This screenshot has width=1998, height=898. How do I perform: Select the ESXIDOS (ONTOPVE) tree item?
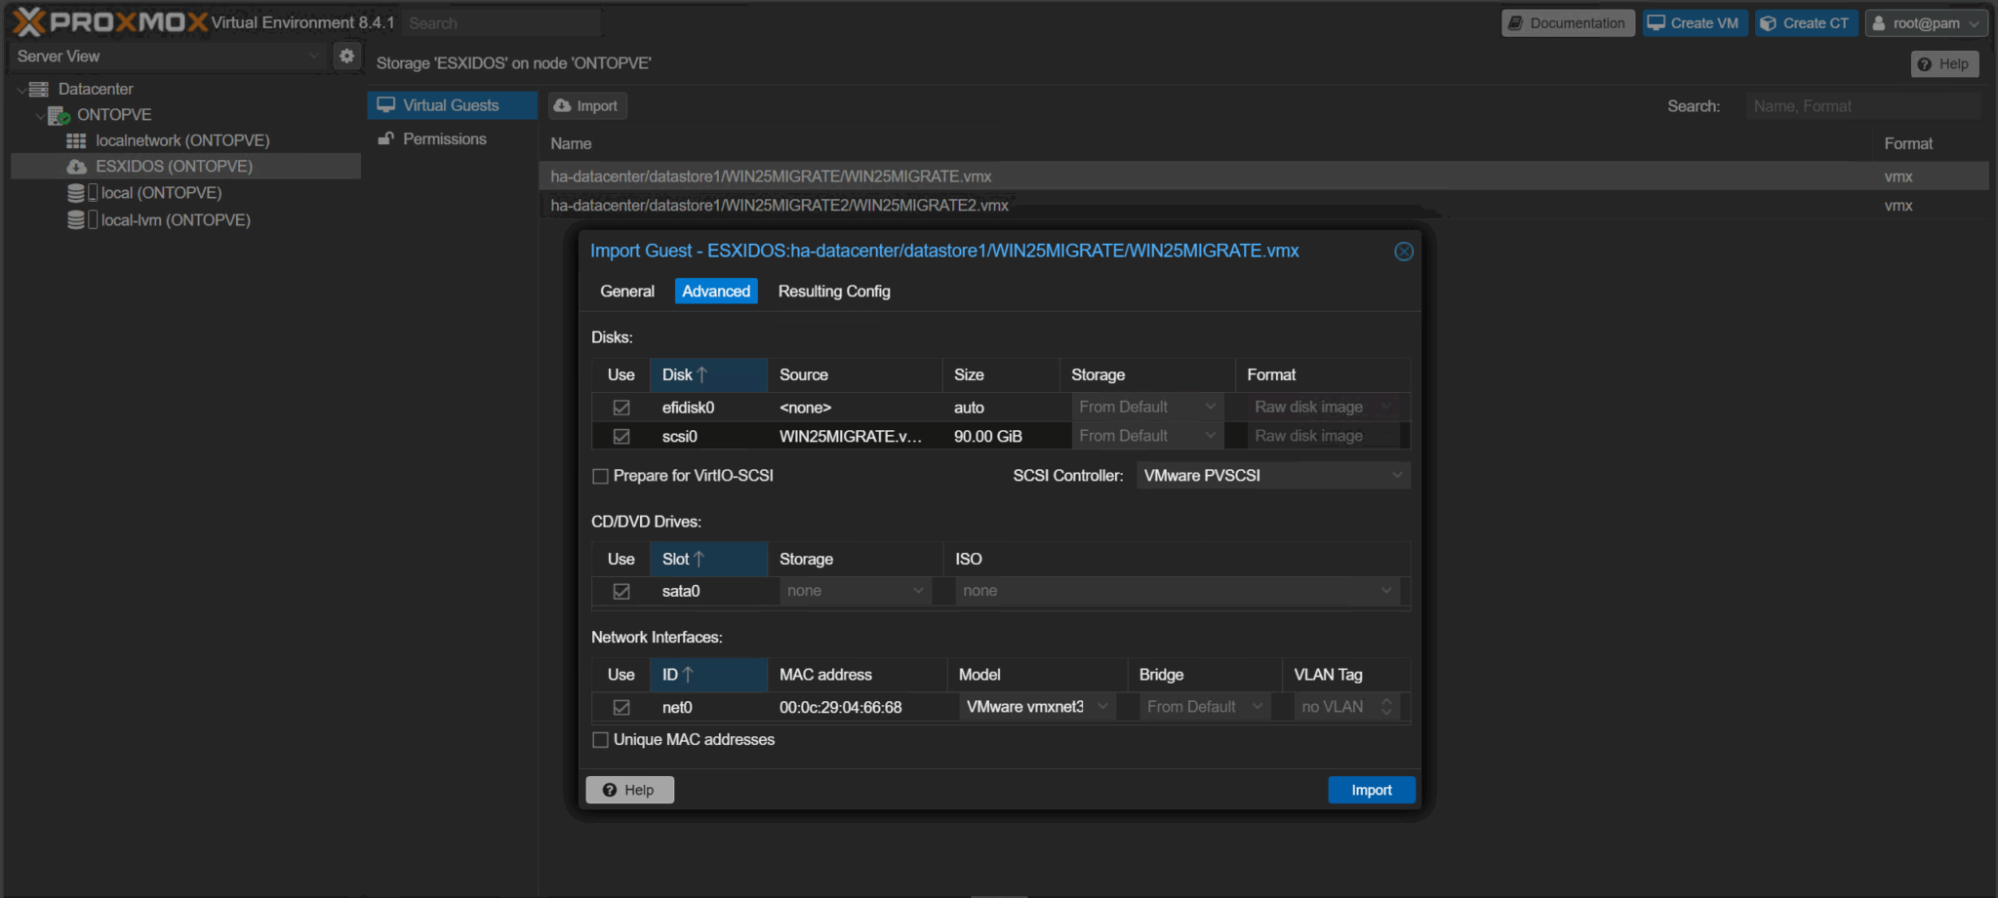click(x=185, y=167)
